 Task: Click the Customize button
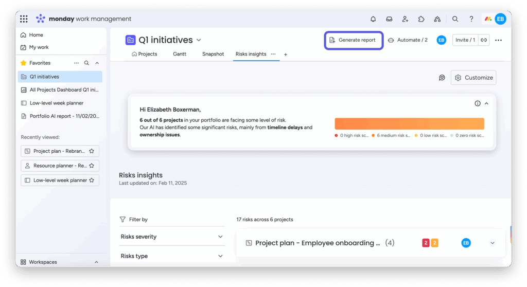click(473, 78)
